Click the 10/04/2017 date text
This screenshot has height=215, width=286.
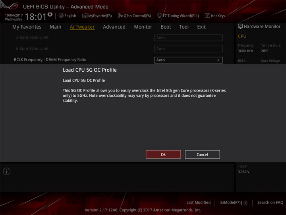tap(14, 15)
